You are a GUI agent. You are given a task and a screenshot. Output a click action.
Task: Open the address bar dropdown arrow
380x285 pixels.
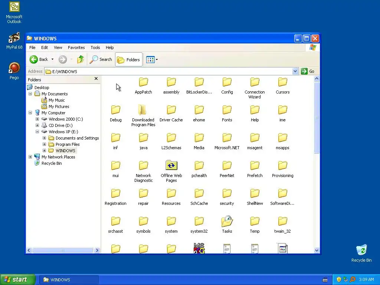pyautogui.click(x=295, y=71)
